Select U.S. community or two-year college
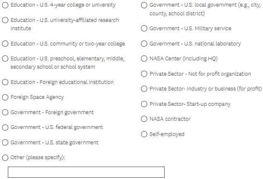The width and height of the screenshot is (263, 179). [5, 43]
